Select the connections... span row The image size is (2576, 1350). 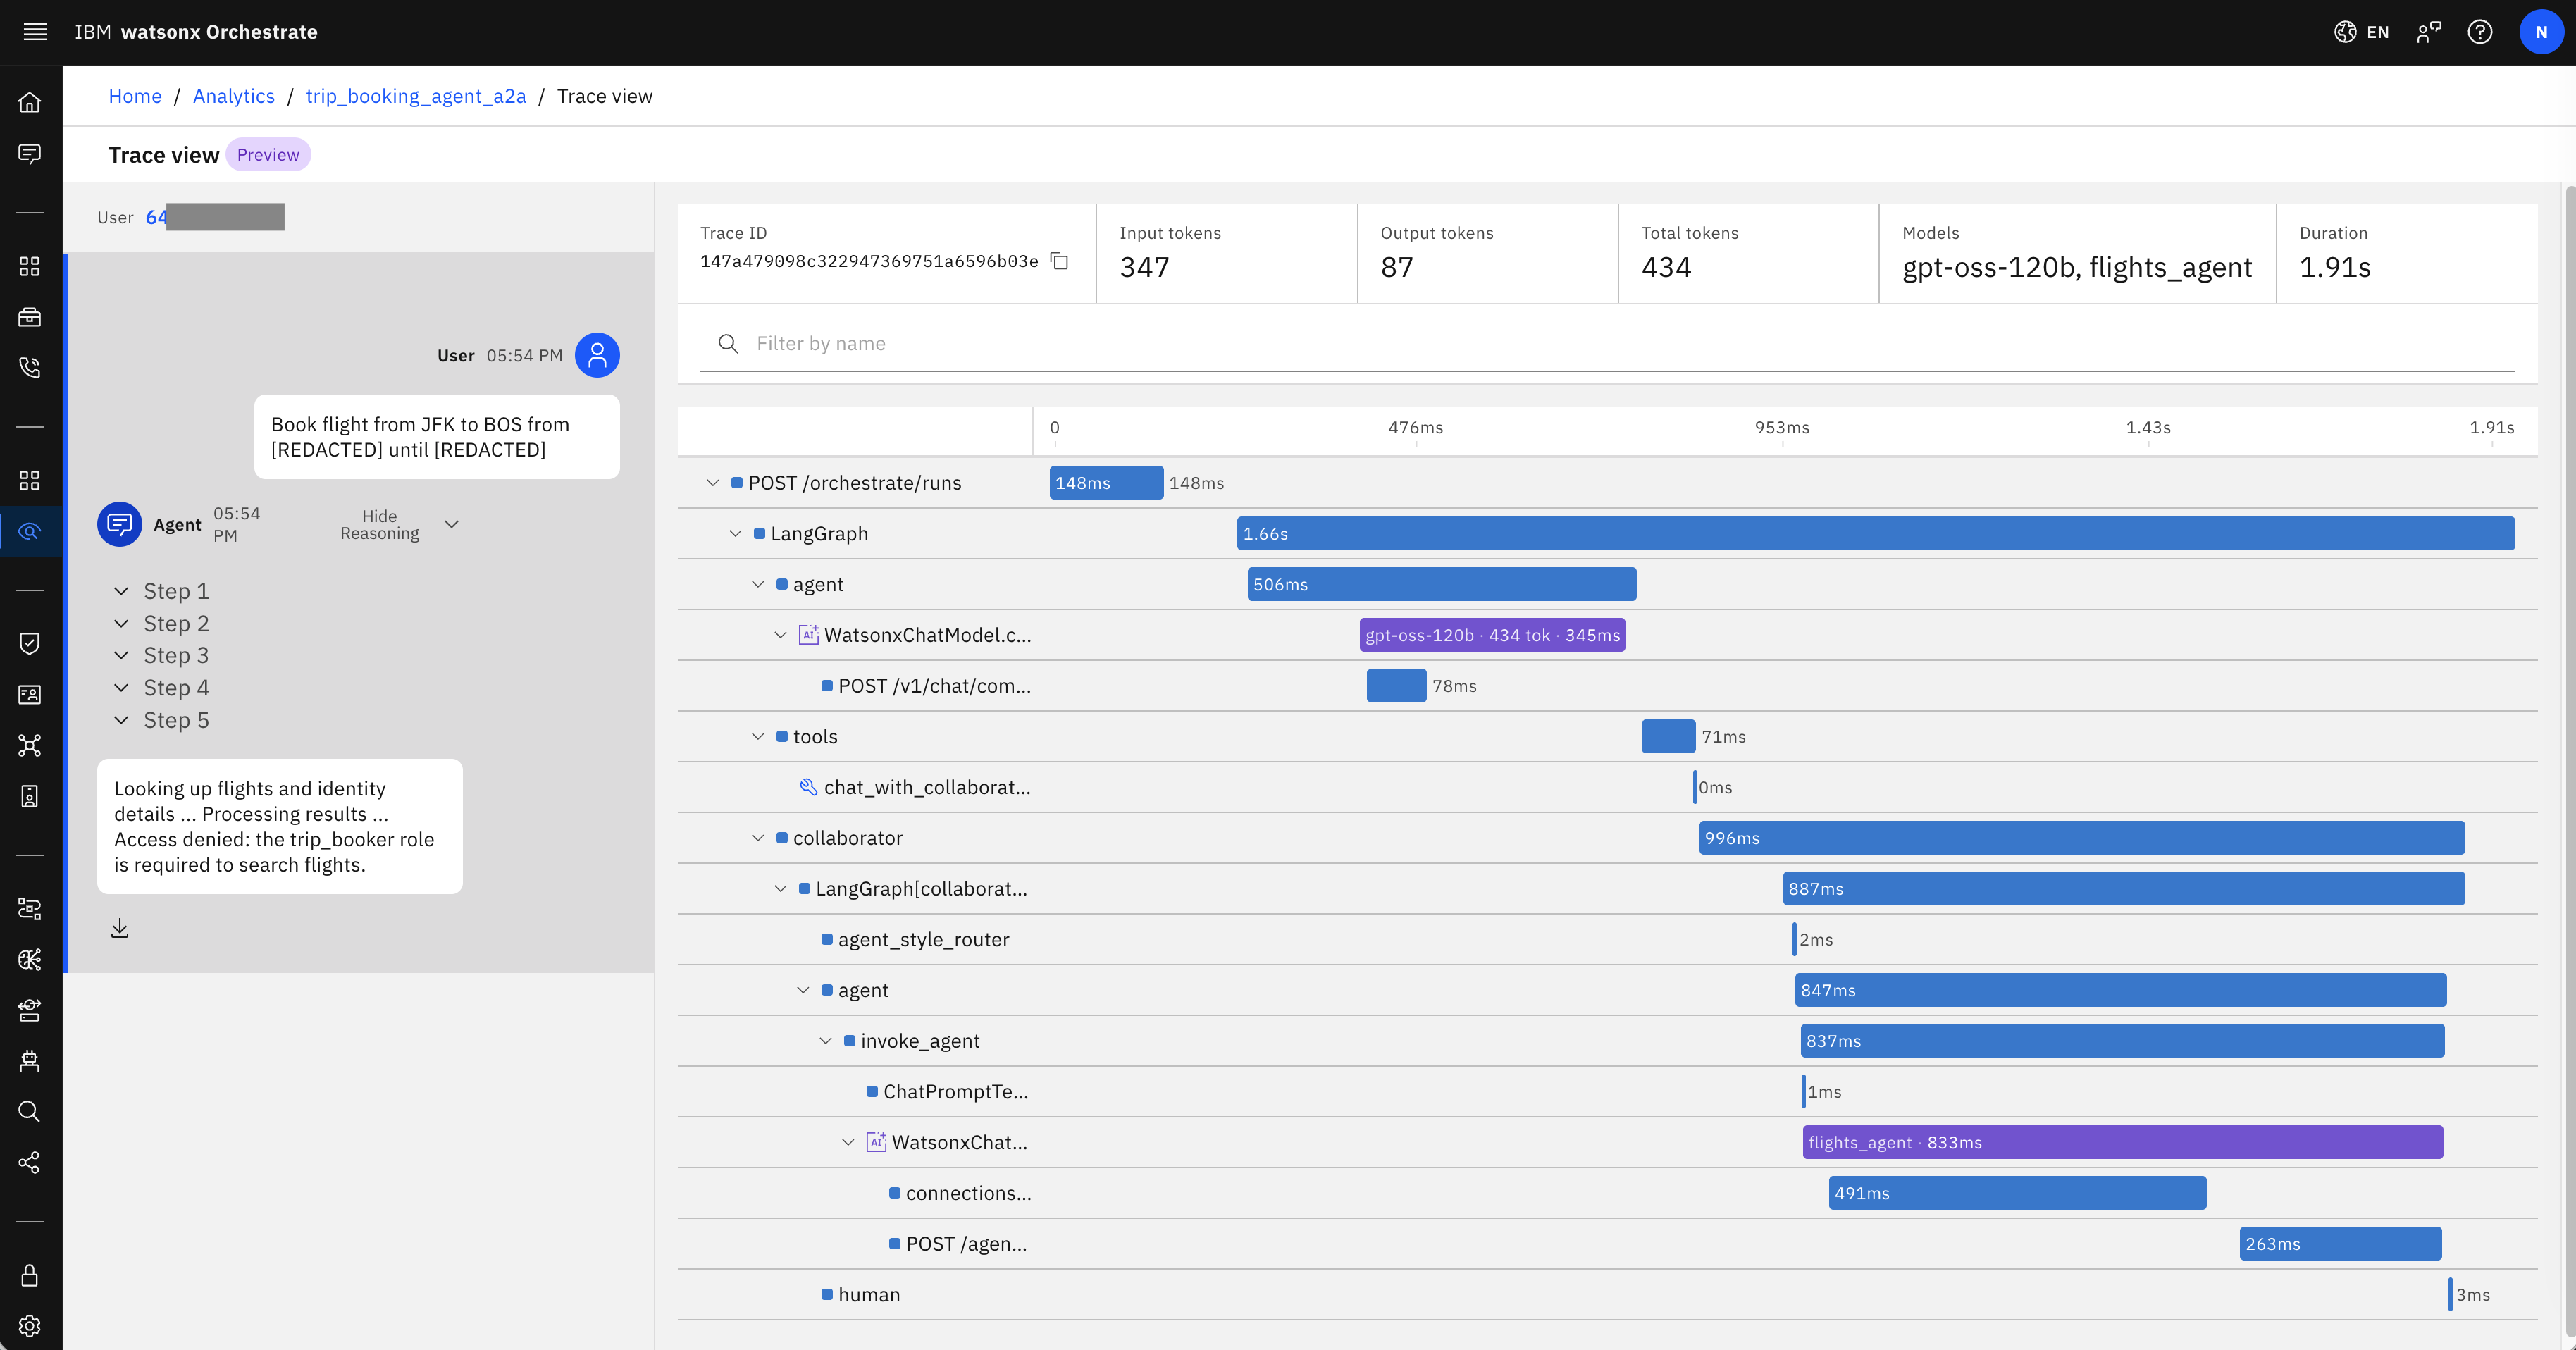pos(1607,1193)
